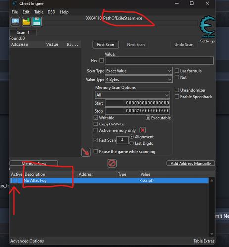229x247 pixels.
Task: Open Table Extras
Action: pos(204,241)
